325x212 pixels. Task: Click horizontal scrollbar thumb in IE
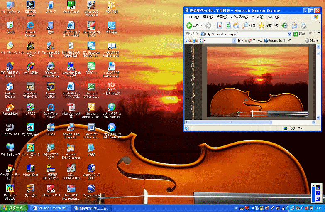[230, 122]
